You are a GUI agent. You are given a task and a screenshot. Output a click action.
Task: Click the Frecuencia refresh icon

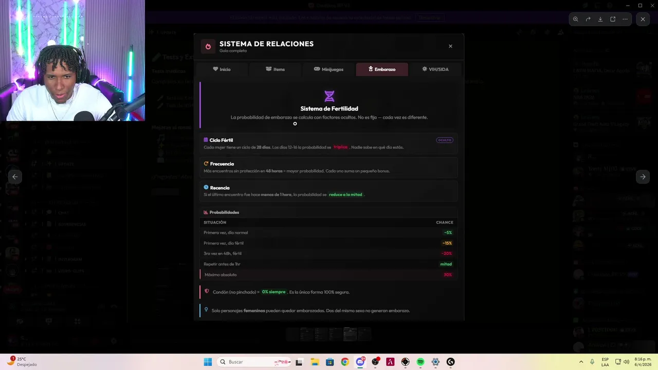(206, 163)
